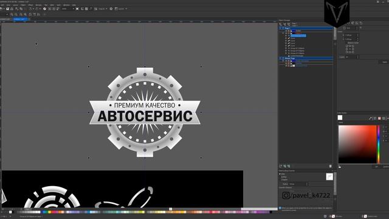Viewport: 389px width, 219px height.
Task: Click the Print icon in the standard toolbar
Action: click(x=12, y=9)
